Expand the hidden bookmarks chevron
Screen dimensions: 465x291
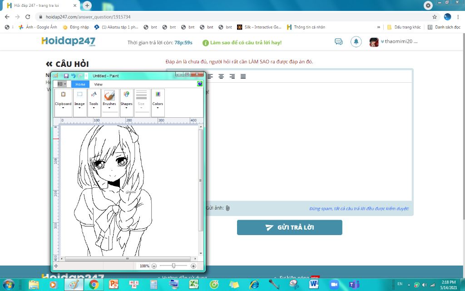(378, 27)
